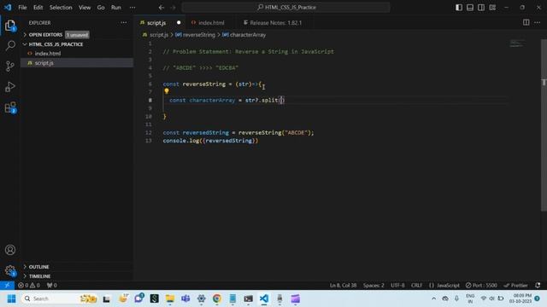The width and height of the screenshot is (547, 307).
Task: Open File Explorer from the taskbar
Action: point(170,298)
